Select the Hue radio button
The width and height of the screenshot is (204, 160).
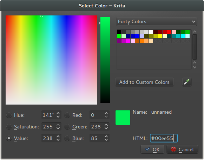pos(9,115)
